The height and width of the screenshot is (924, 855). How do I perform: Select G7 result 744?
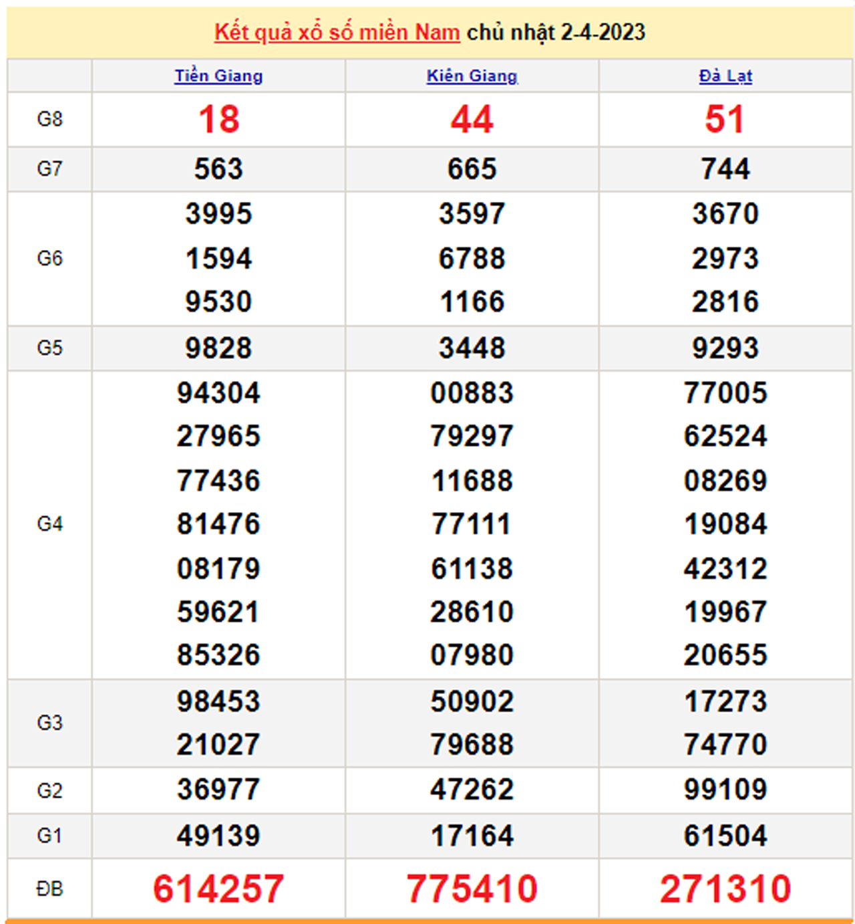click(725, 168)
